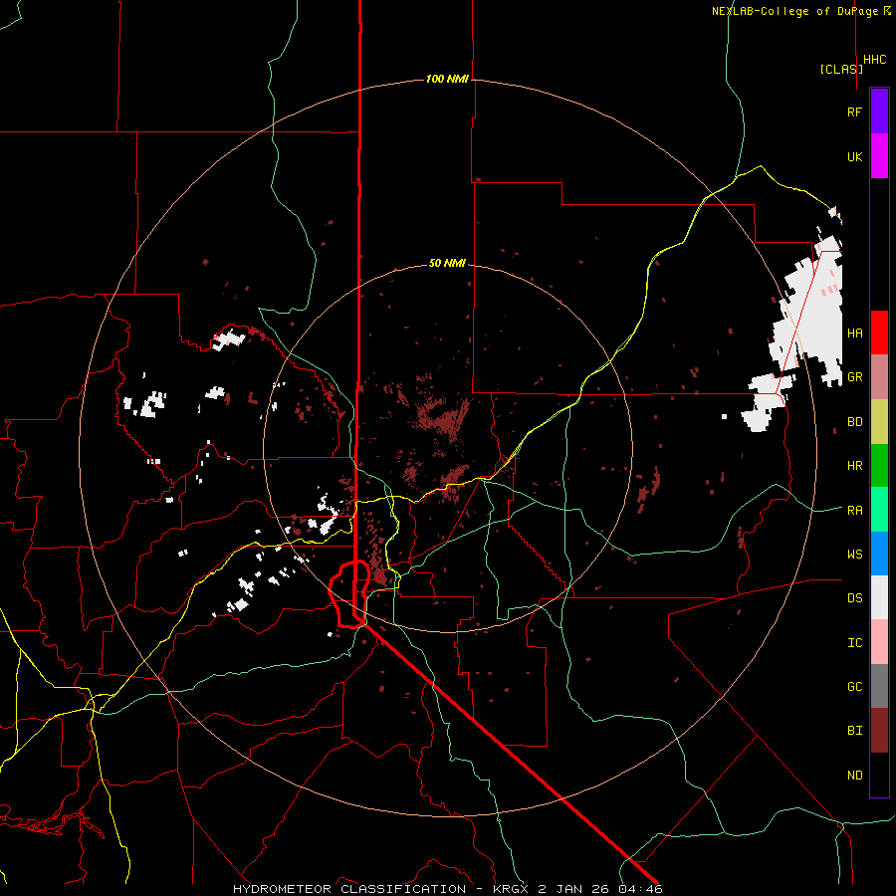Image resolution: width=896 pixels, height=896 pixels.
Task: Click the blue WS legend swatch
Action: 879,554
